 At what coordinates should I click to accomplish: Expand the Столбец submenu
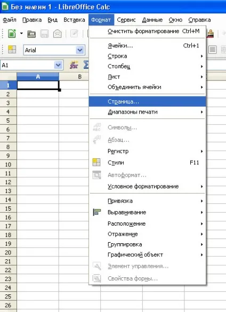(x=147, y=66)
